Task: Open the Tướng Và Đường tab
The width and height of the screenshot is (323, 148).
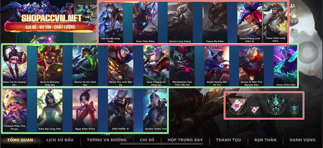Action: [x=106, y=140]
